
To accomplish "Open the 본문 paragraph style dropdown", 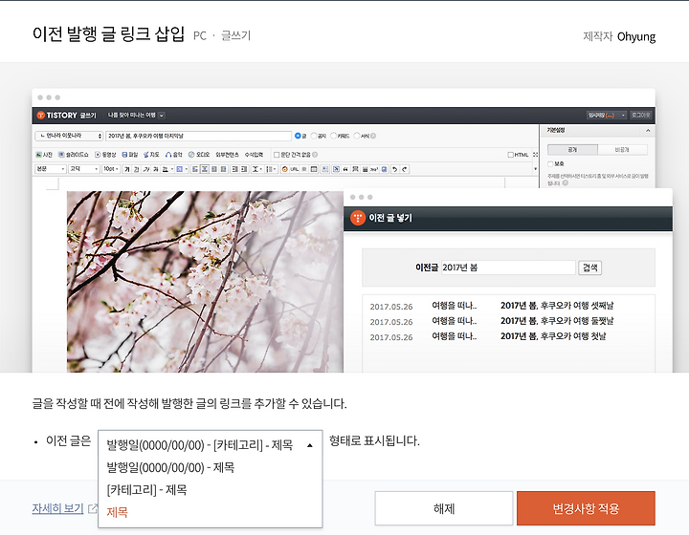I will 50,169.
